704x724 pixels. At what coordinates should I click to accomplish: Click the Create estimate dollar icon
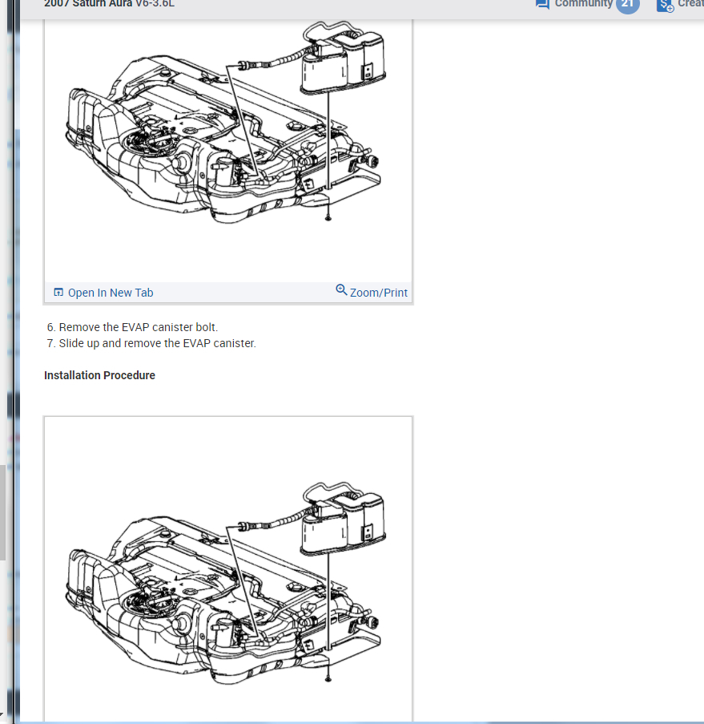[665, 5]
